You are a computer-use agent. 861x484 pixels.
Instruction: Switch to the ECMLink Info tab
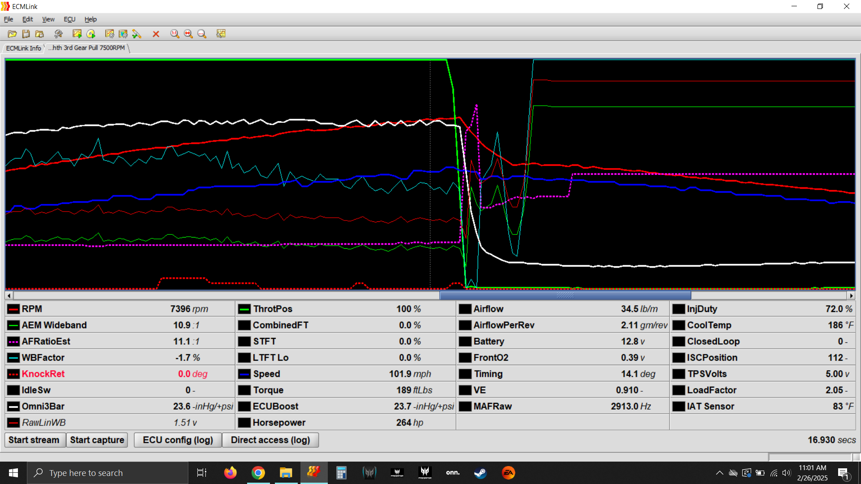click(x=23, y=48)
